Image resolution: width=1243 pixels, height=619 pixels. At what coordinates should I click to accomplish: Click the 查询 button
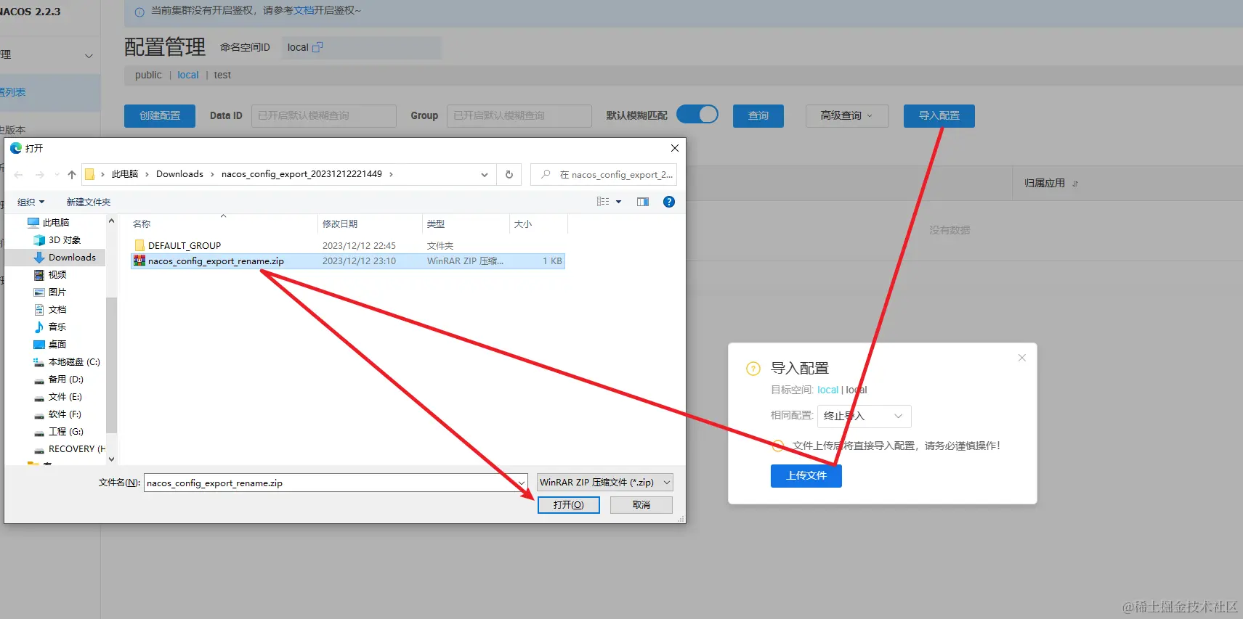[x=758, y=116]
